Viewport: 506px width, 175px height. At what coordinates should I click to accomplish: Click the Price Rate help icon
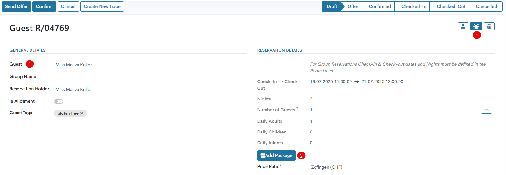(280, 165)
